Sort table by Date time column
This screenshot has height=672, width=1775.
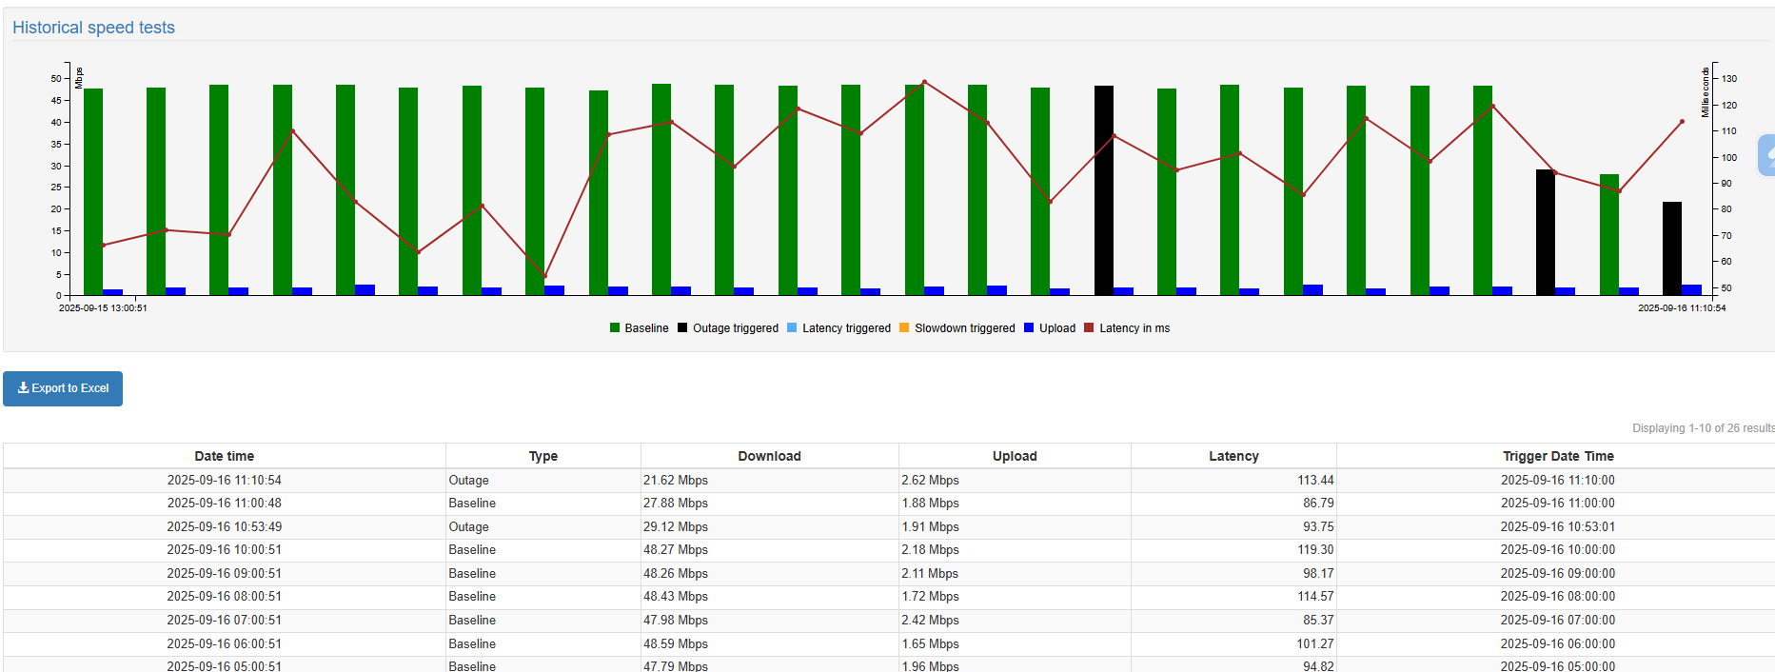(224, 456)
